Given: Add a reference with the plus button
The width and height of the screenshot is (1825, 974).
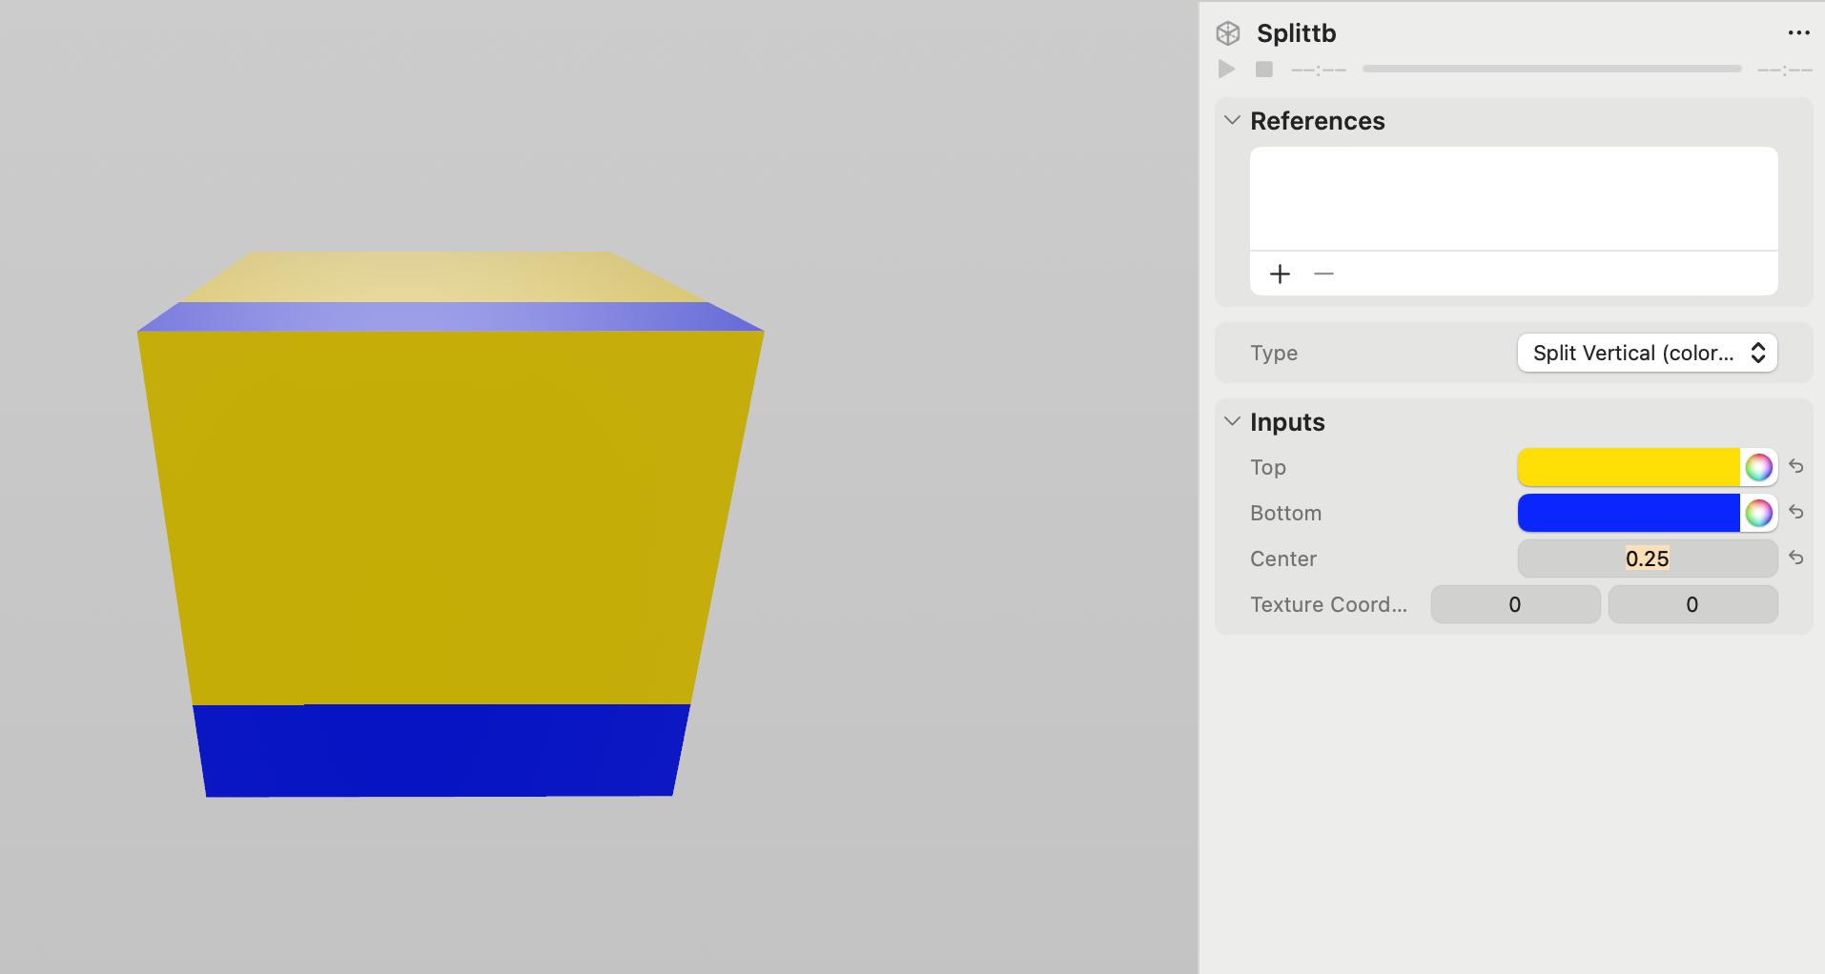Looking at the screenshot, I should [x=1280, y=274].
